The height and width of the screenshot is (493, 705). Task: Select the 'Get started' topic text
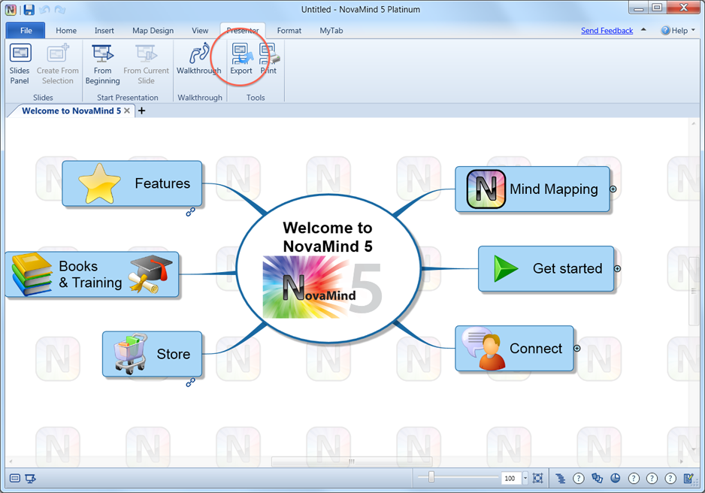[567, 268]
